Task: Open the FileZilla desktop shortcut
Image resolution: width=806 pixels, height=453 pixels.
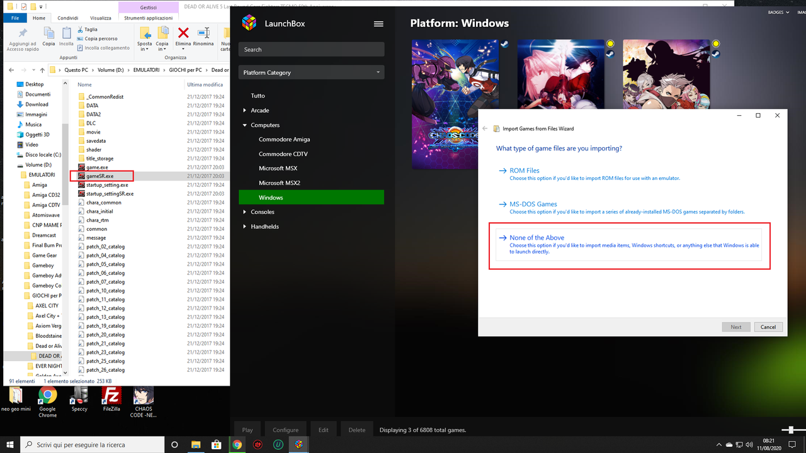Action: 111,399
